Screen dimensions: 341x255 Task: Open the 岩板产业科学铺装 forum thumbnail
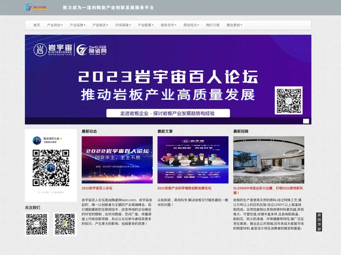pos(193,160)
